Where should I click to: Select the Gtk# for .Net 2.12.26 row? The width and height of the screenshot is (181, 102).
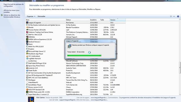pyautogui.click(x=76, y=35)
